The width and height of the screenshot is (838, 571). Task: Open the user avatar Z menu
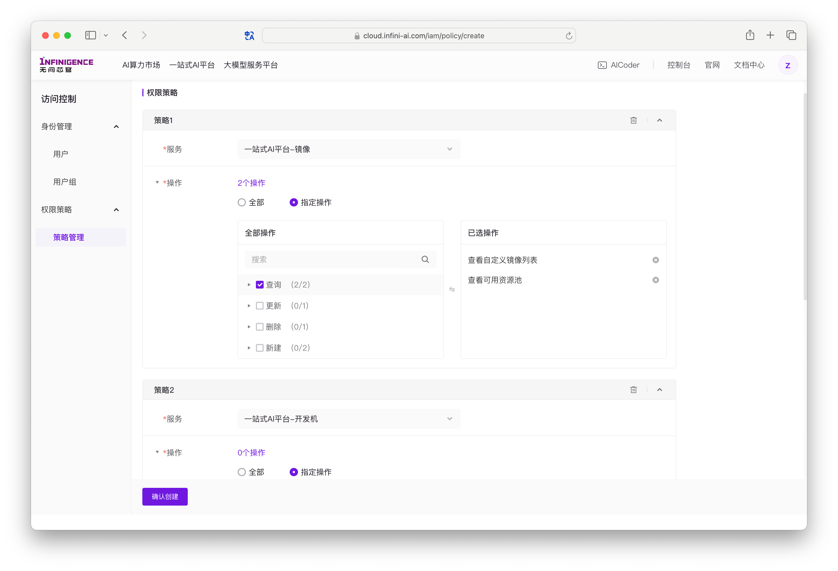[788, 65]
